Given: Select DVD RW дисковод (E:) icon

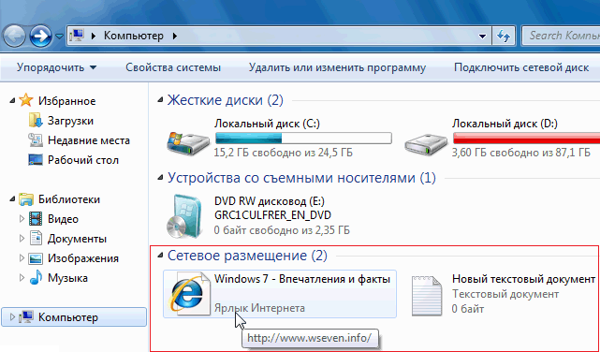Looking at the screenshot, I should [x=185, y=216].
